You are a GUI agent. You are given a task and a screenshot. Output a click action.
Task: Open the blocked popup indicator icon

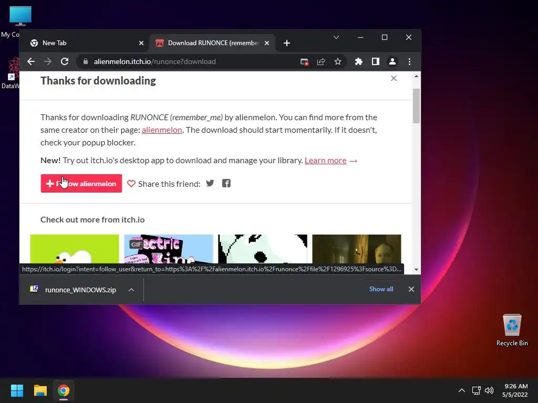(304, 62)
